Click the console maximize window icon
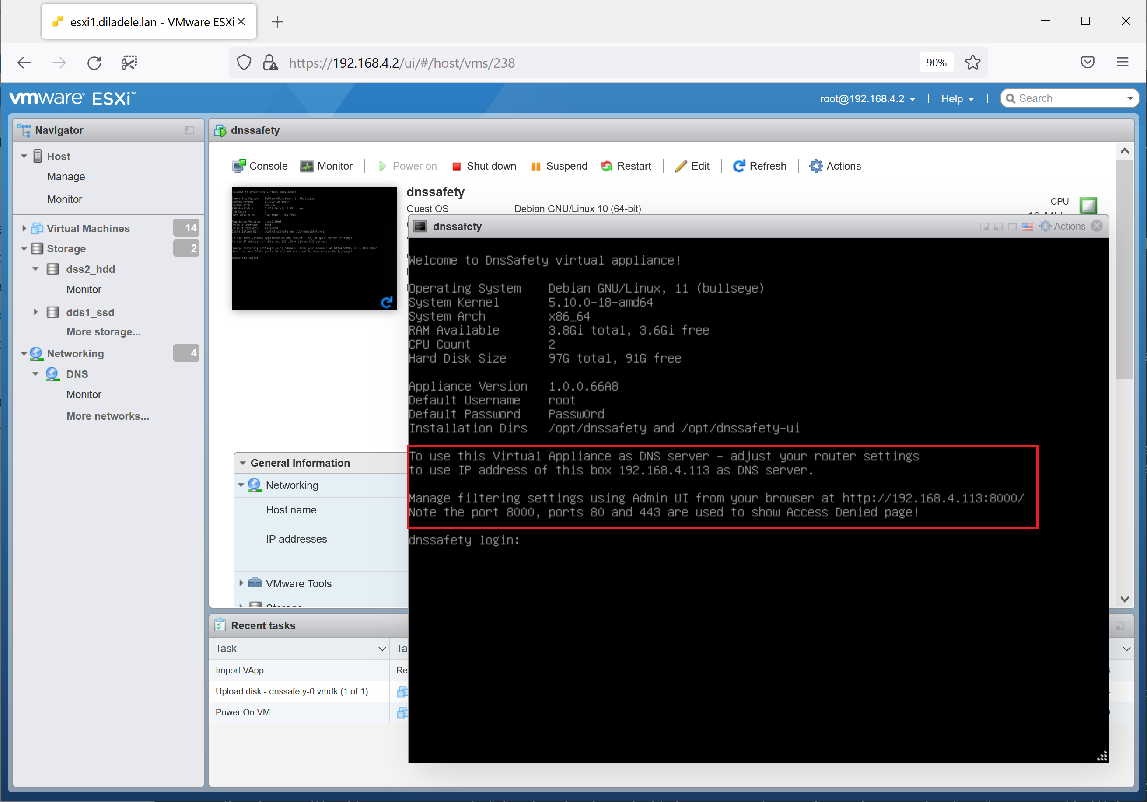 1012,227
